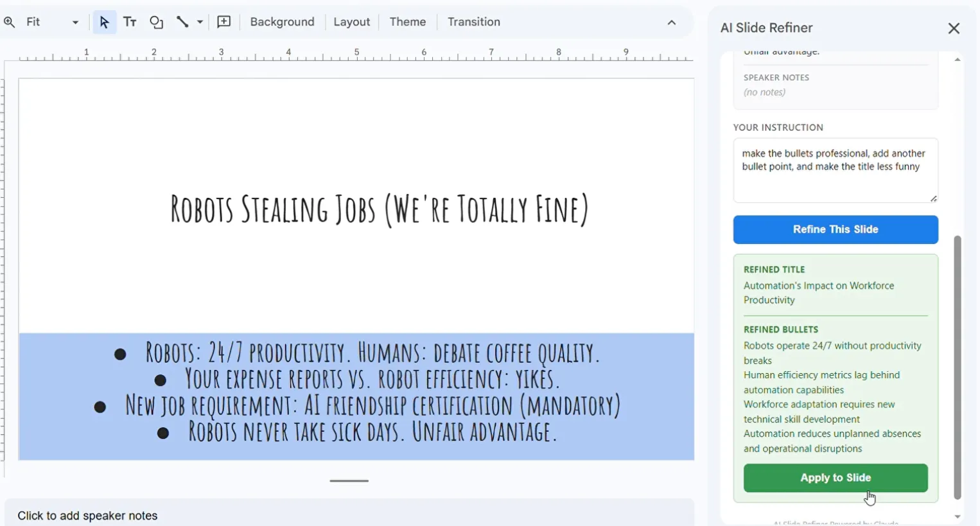Click the 'SPEAKER NOTES' label in the sidebar
Screen dimensions: 980x526
(x=776, y=78)
